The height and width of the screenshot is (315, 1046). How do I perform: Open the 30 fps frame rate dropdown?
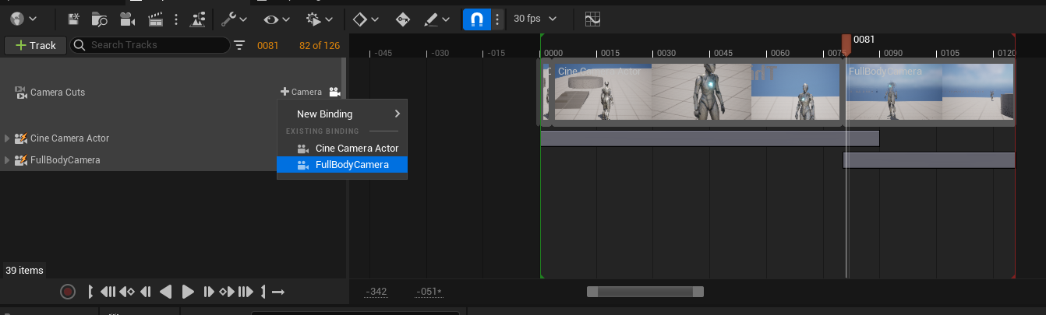tap(535, 19)
